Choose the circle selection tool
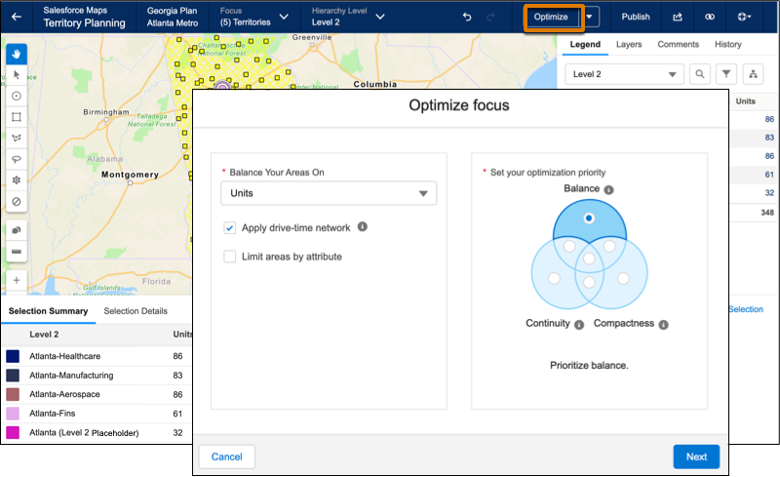The image size is (780, 477). tap(17, 96)
